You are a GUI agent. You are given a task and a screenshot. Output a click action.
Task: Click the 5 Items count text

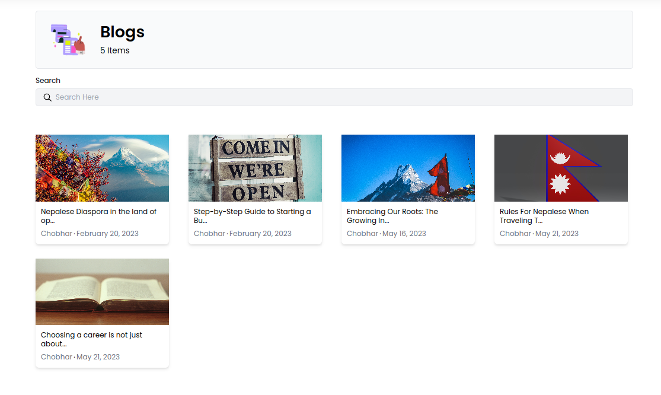coord(114,50)
